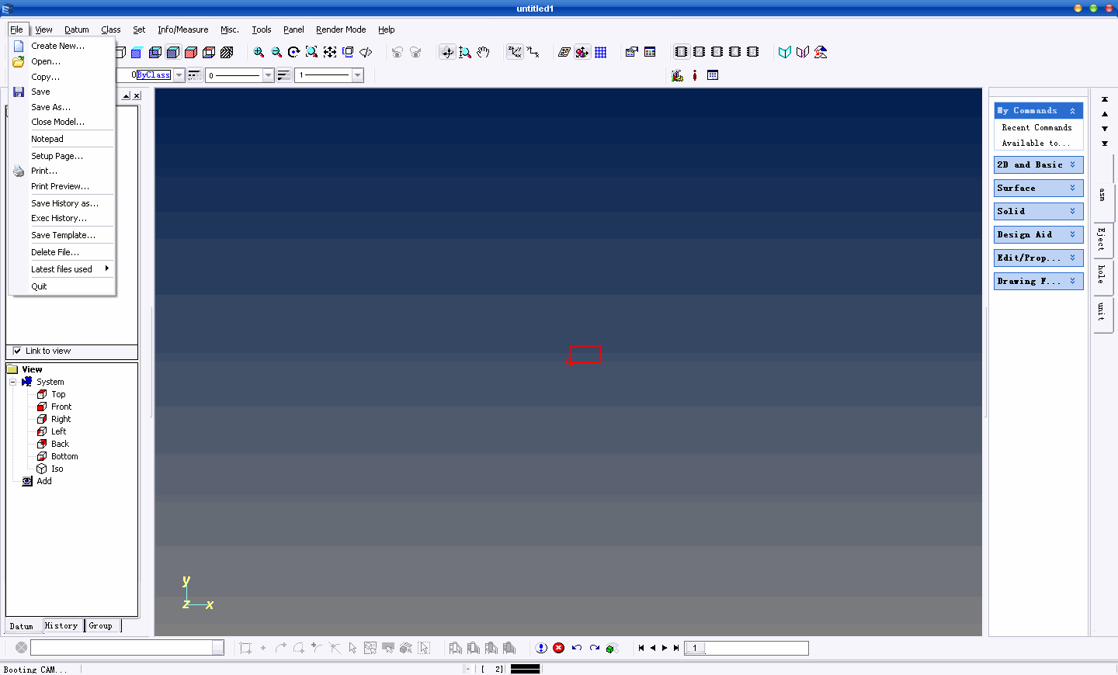Click Quit in the File menu
The height and width of the screenshot is (675, 1118).
click(62, 286)
